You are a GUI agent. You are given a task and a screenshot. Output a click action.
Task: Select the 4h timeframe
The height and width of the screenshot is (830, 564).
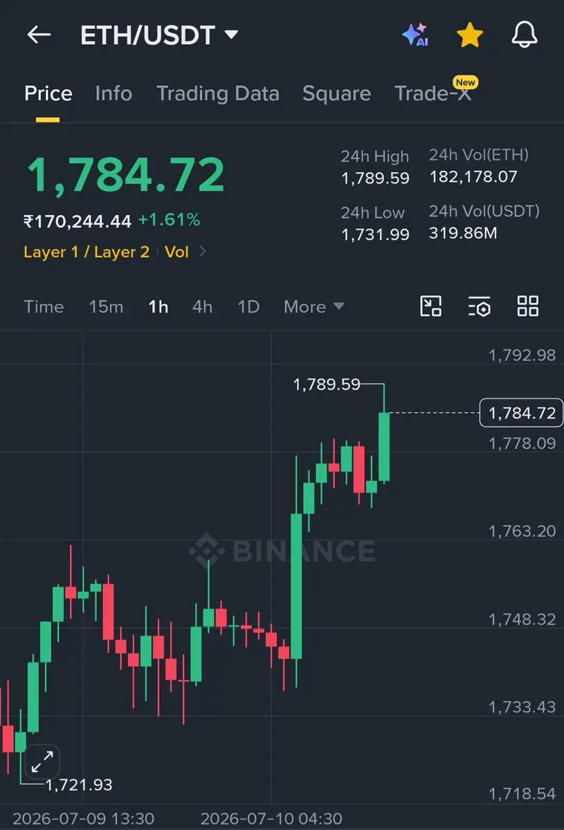(x=202, y=306)
